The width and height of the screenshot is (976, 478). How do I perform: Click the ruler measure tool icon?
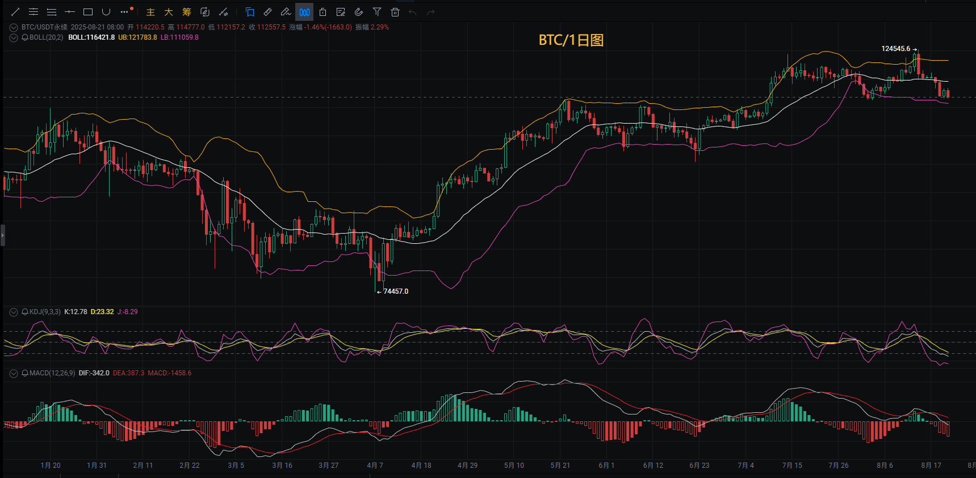tap(268, 12)
